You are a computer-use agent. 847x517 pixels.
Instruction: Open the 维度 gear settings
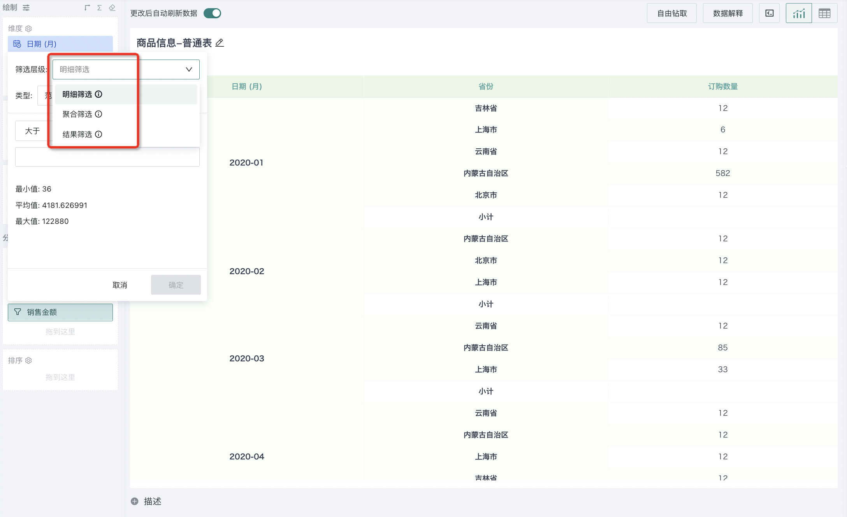click(28, 29)
